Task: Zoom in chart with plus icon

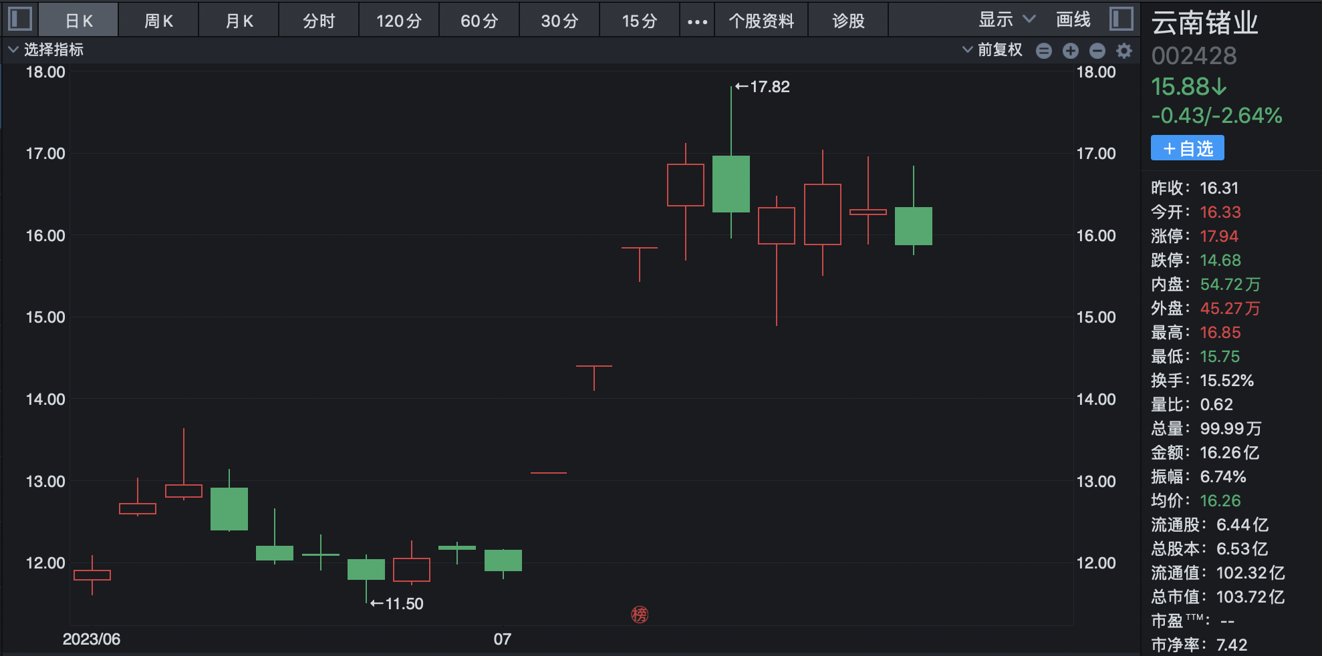Action: coord(1071,51)
